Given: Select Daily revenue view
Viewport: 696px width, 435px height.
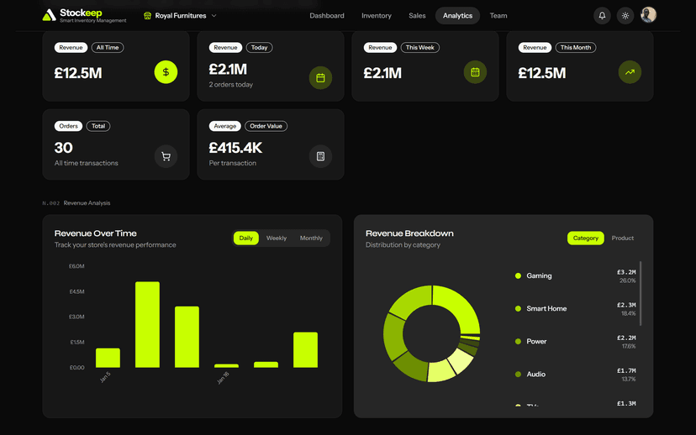Looking at the screenshot, I should point(245,238).
